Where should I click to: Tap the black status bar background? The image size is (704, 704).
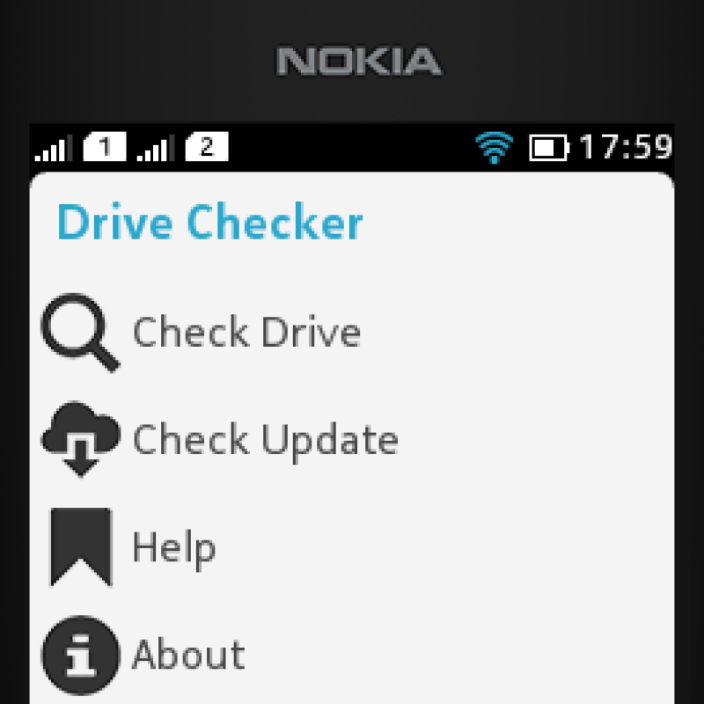(350, 147)
